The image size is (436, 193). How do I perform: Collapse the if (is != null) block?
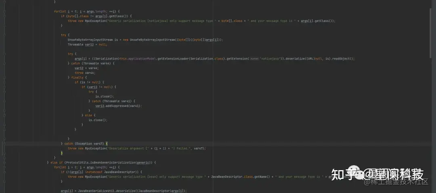4,82
